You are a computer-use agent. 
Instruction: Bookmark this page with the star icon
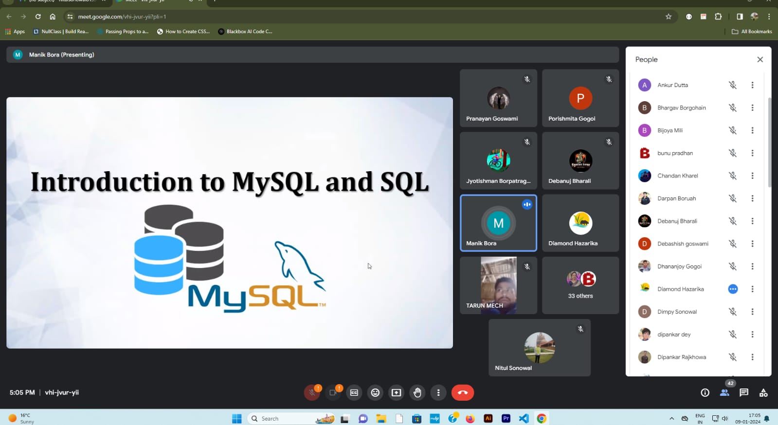(669, 17)
